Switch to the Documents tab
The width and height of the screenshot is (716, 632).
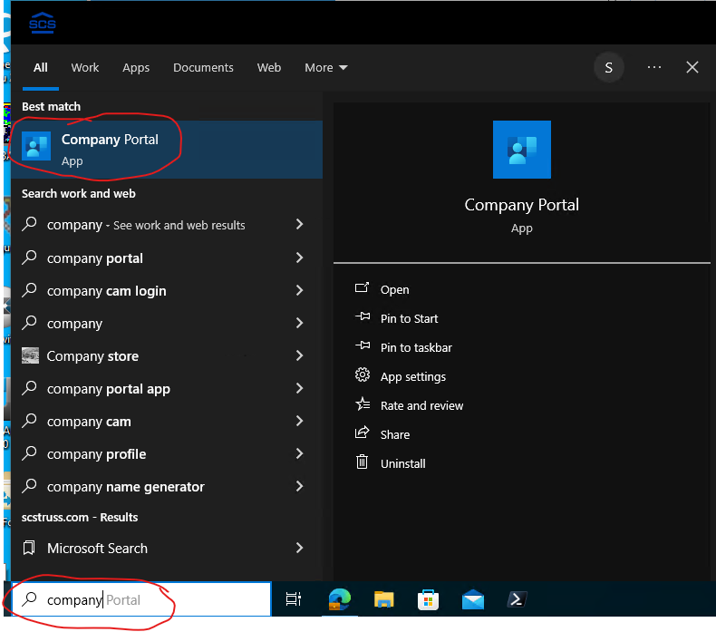(x=203, y=68)
